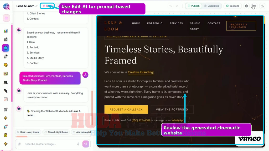This screenshot has height=151, width=269.
Task: Open the people silhouettes icon in sidebar
Action: coord(6,82)
